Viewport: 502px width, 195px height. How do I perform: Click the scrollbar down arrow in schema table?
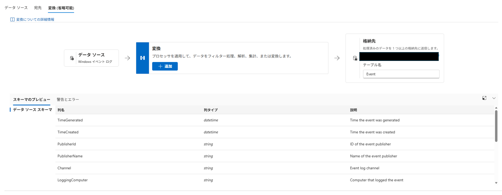tap(496, 183)
